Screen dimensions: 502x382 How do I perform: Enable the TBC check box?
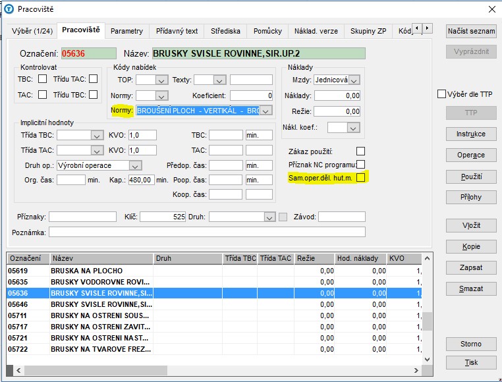pos(42,79)
